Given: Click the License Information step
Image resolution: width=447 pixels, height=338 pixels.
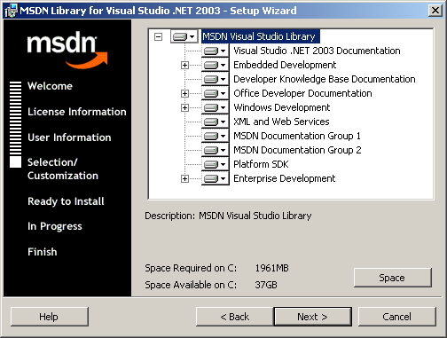Looking at the screenshot, I should (x=77, y=112).
